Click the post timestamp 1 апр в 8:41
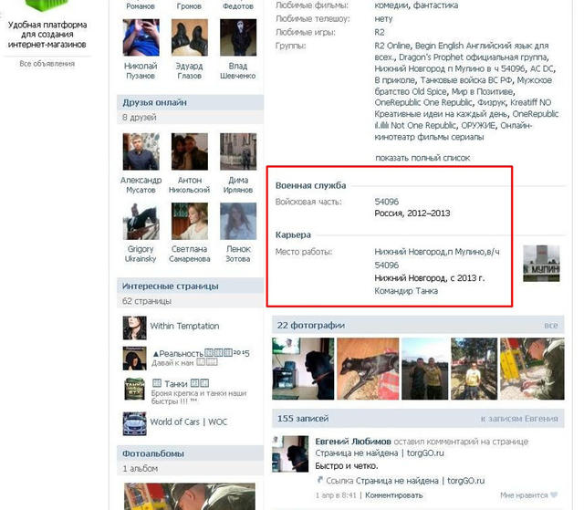The image size is (584, 510). point(336,495)
